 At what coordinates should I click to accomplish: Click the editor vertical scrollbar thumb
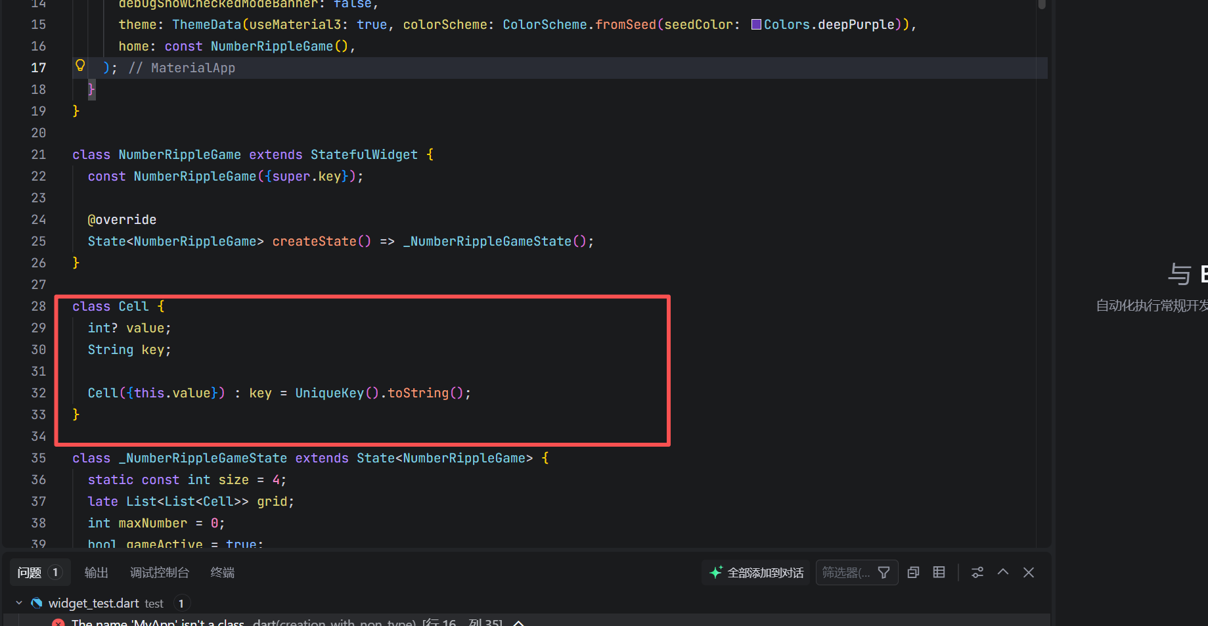[x=1042, y=4]
